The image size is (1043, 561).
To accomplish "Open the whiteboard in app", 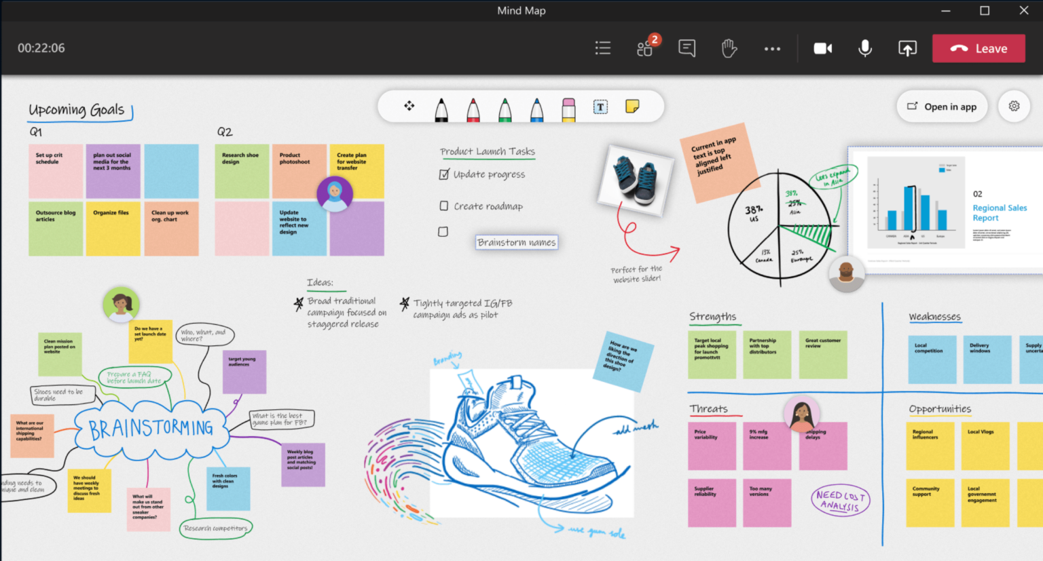I will click(x=942, y=107).
